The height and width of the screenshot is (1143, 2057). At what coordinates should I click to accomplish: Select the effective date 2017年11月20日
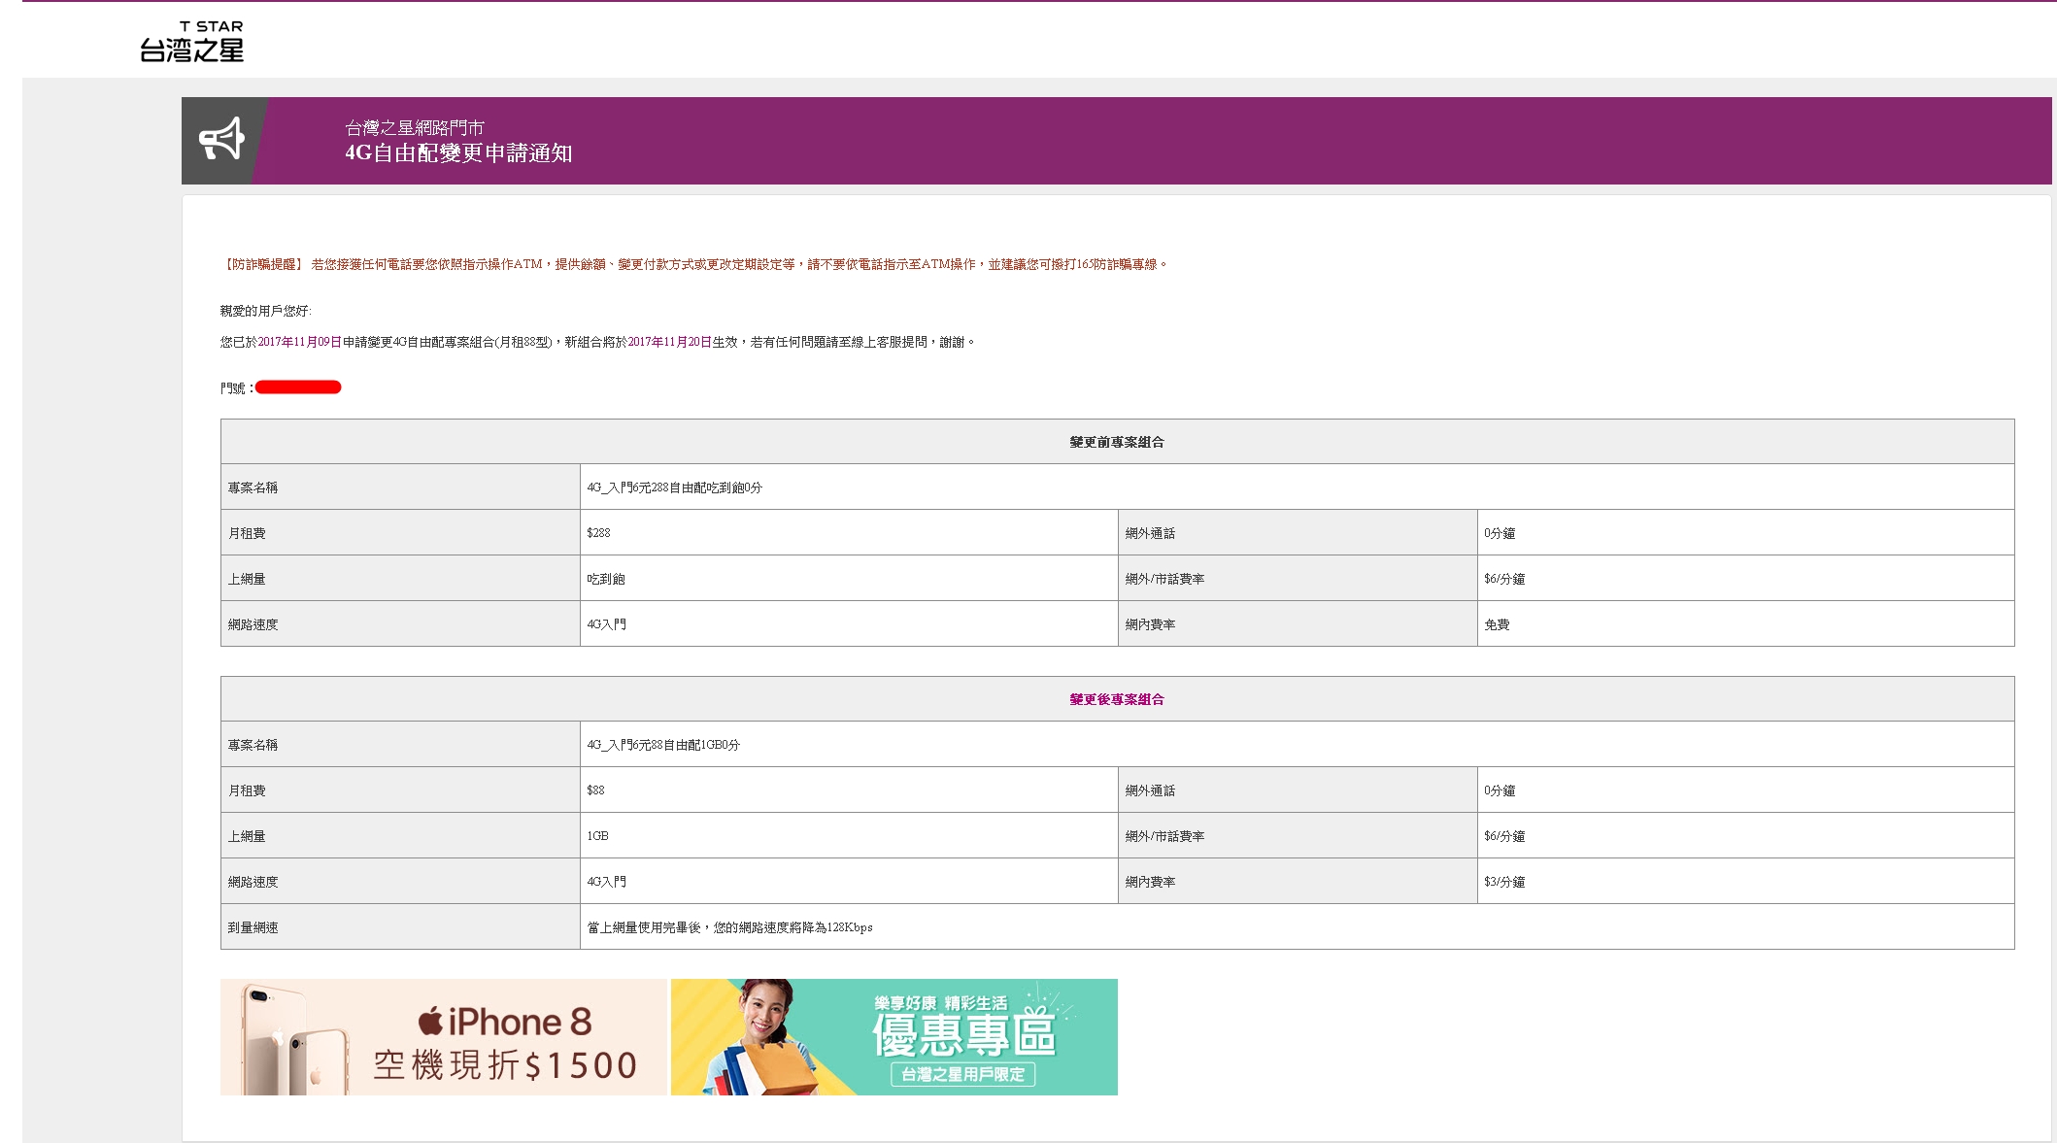pos(669,342)
